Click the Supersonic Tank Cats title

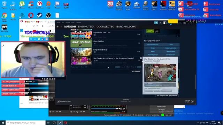pos(102,33)
